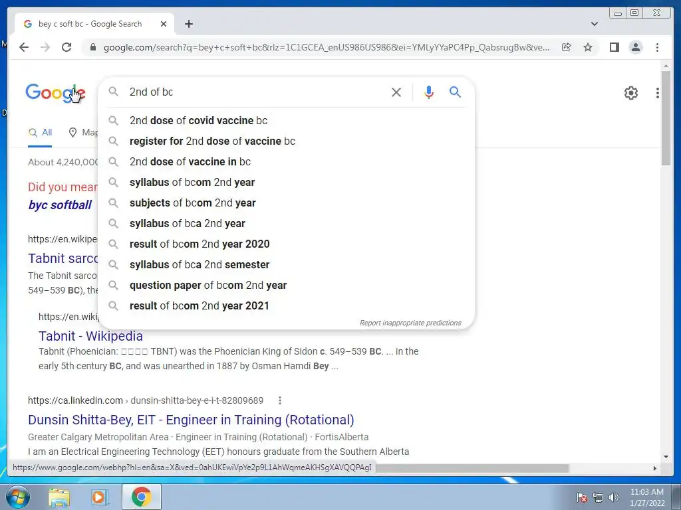Bookmark this page with the star

click(588, 47)
